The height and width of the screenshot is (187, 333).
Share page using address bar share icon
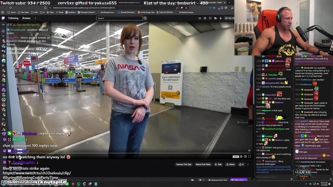pos(177,8)
